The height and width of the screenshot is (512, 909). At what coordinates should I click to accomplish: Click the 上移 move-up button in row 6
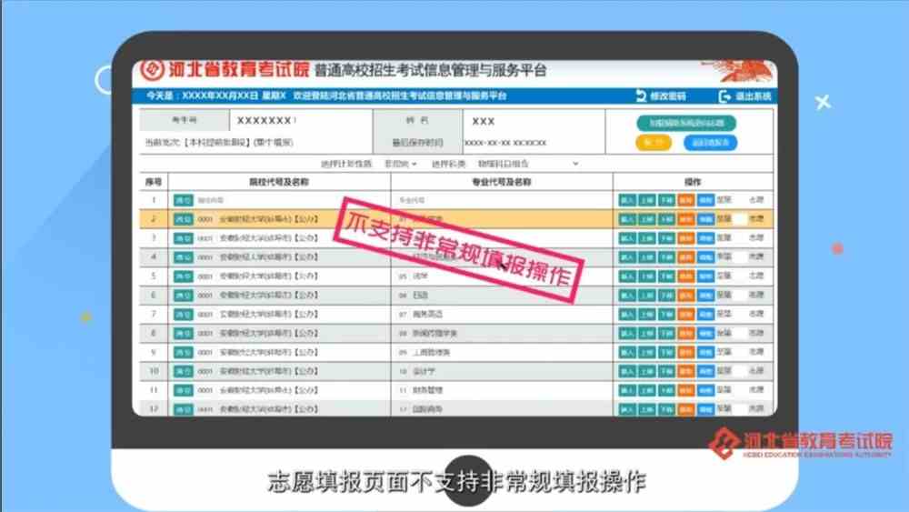pyautogui.click(x=647, y=296)
